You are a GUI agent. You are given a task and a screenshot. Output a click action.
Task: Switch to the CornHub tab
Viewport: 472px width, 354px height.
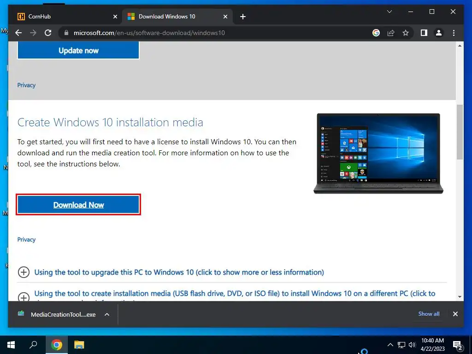67,17
